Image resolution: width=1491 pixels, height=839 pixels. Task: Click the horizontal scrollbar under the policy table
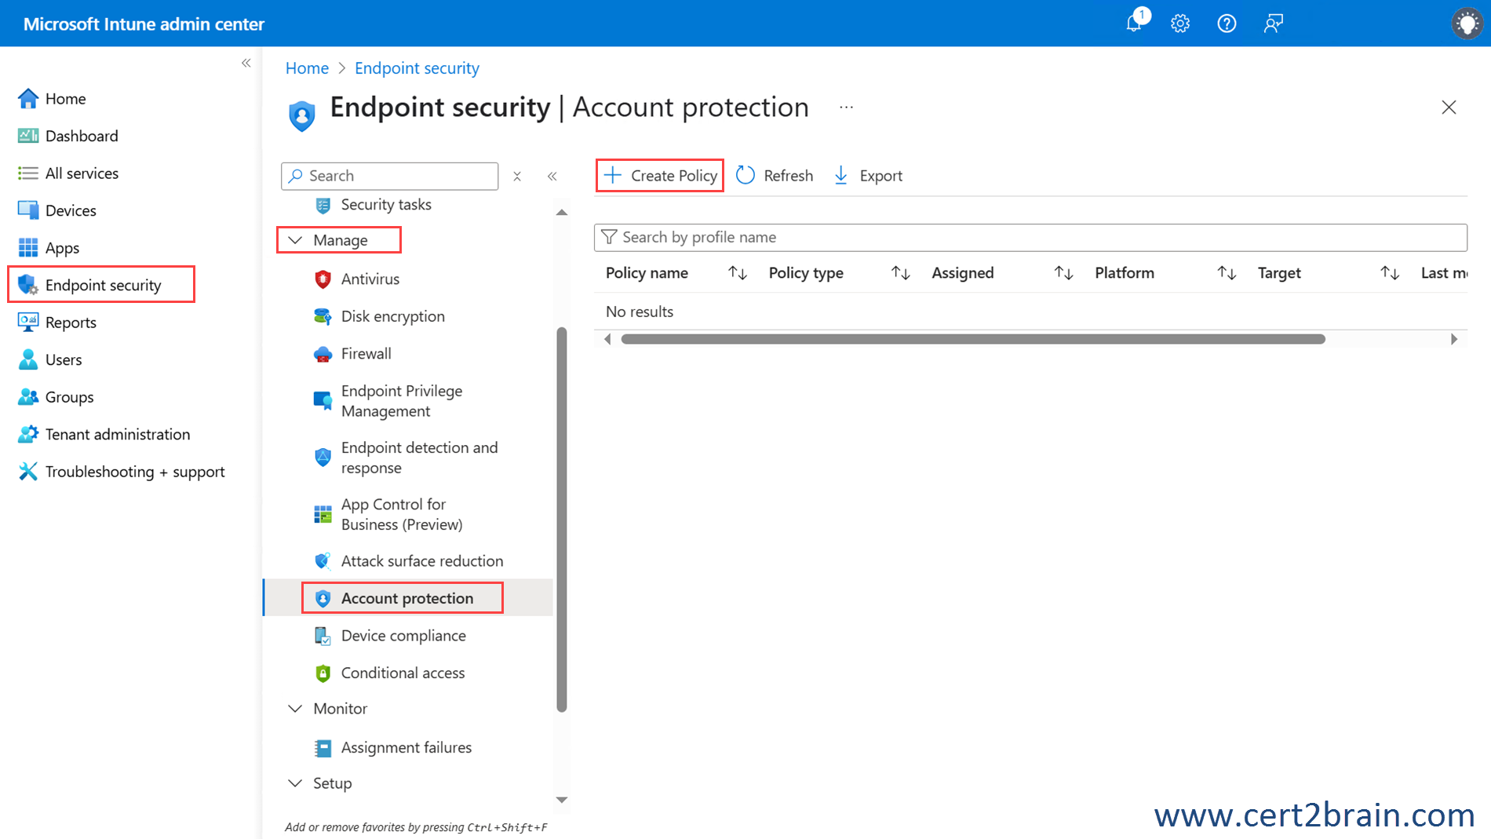pyautogui.click(x=973, y=339)
